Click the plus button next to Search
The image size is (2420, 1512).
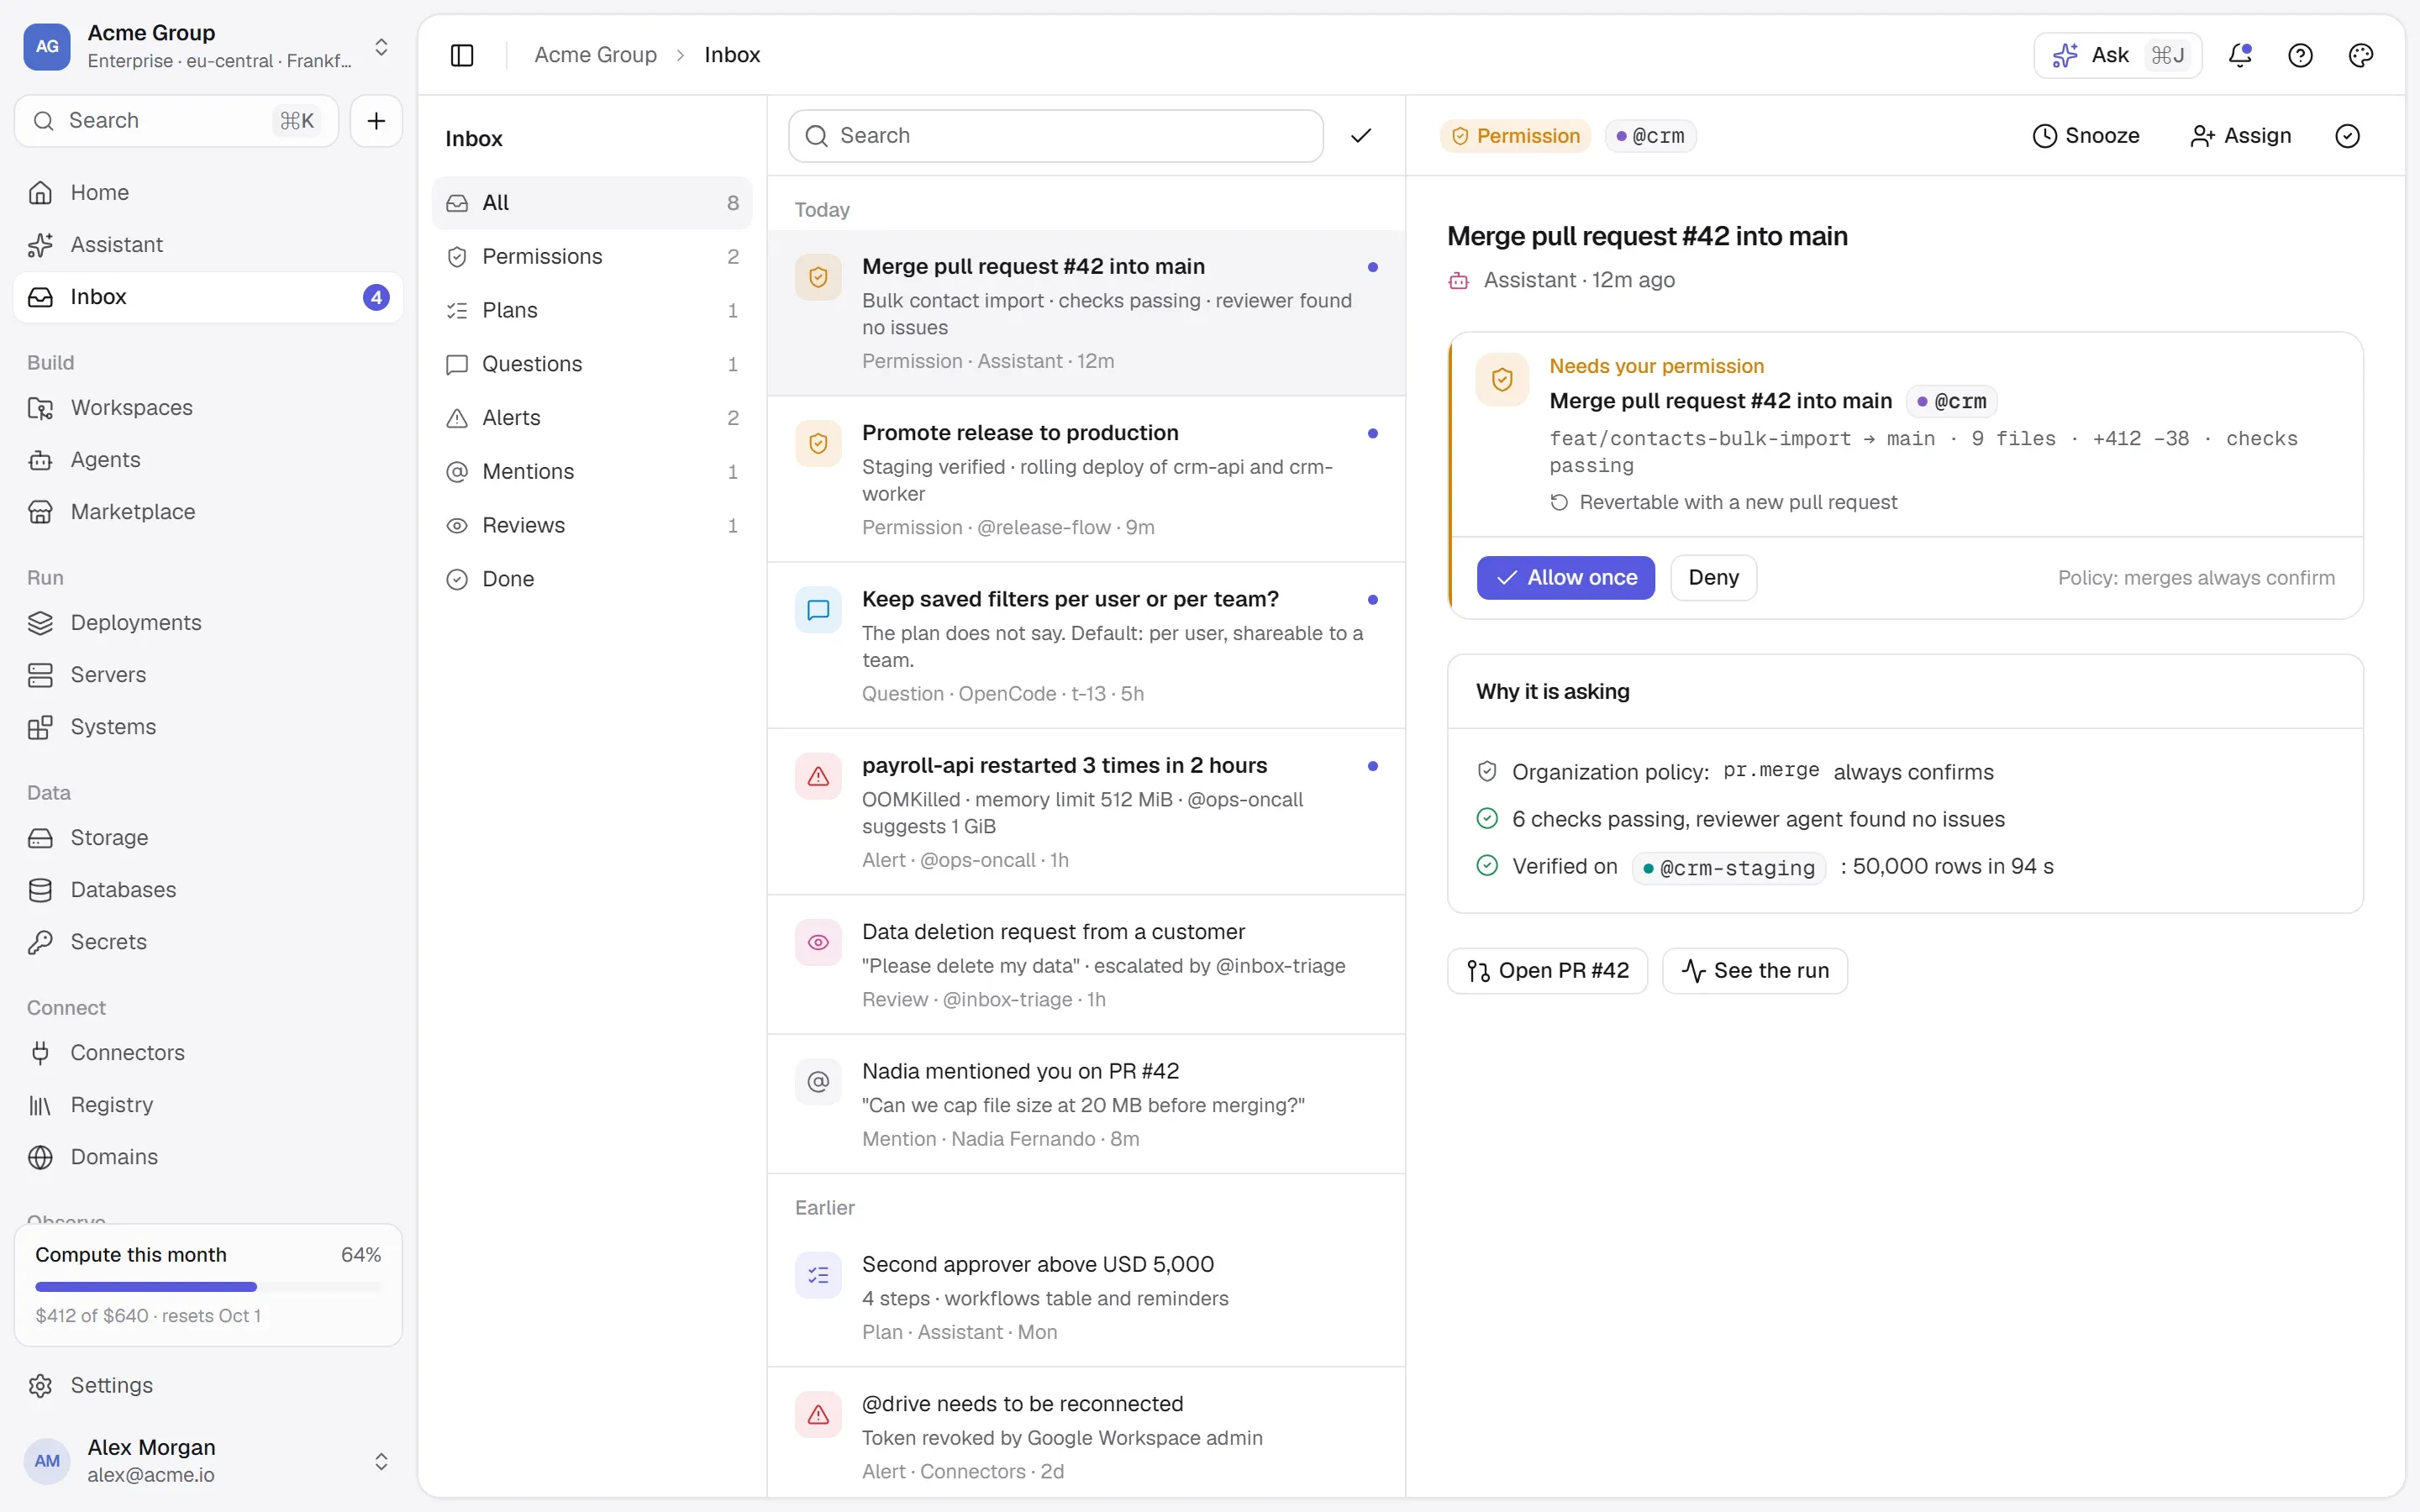[376, 121]
